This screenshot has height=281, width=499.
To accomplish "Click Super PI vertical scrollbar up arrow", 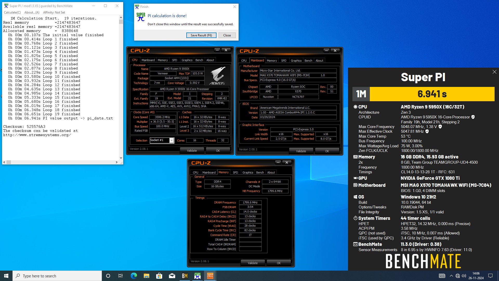I will point(121,17).
